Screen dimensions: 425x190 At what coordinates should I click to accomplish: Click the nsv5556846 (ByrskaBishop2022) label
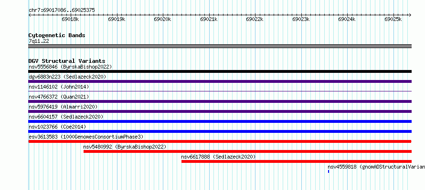coord(70,67)
